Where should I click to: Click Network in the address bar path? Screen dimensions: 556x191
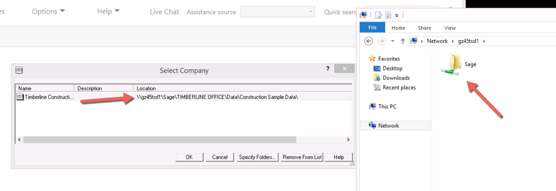click(437, 41)
